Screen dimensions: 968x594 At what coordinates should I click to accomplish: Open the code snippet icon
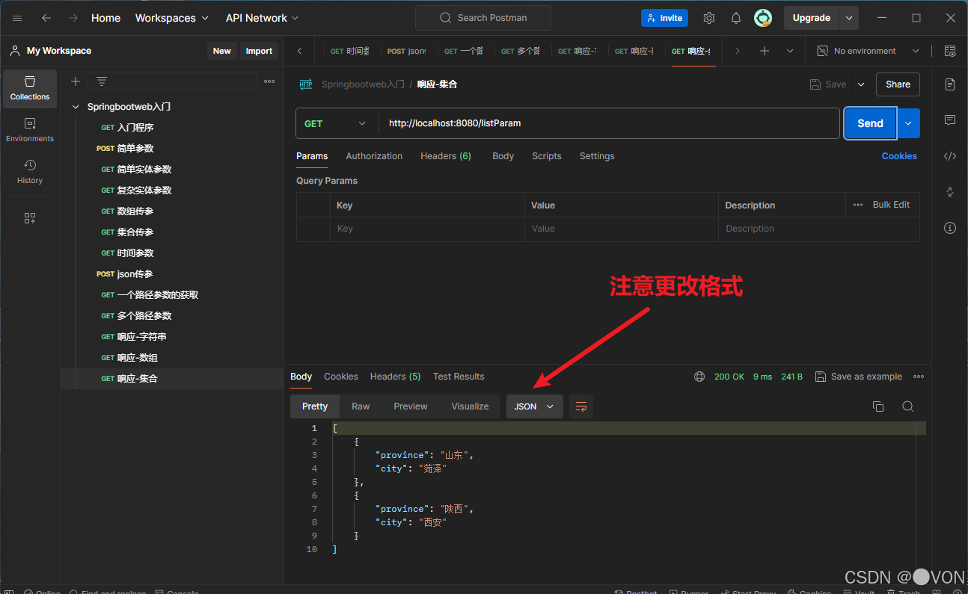[x=950, y=156]
